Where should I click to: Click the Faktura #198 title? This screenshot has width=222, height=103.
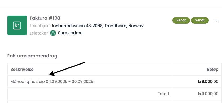[45, 18]
